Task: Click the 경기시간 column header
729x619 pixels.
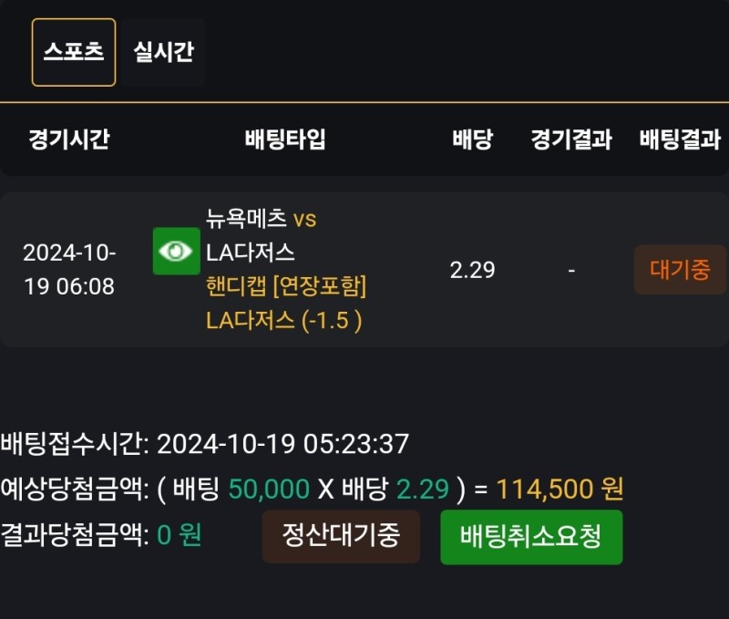Action: pos(69,139)
